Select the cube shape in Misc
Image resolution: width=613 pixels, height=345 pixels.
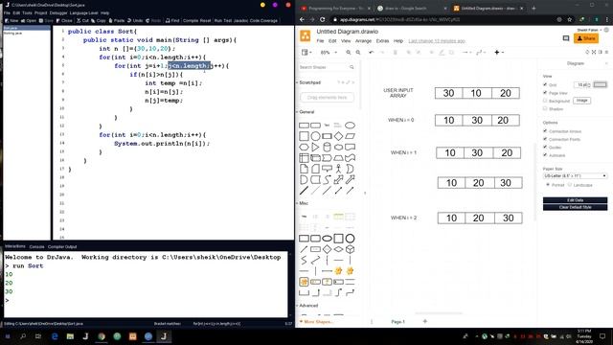(x=350, y=249)
